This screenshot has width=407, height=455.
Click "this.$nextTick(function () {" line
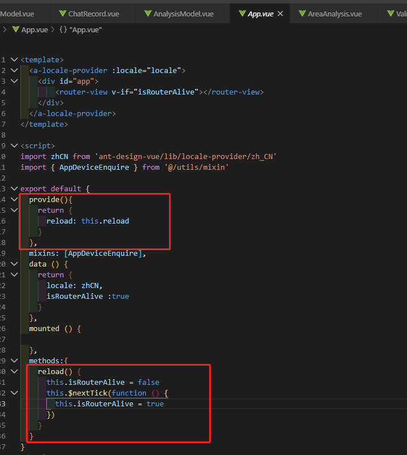[107, 393]
